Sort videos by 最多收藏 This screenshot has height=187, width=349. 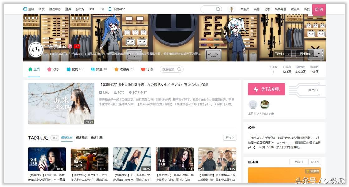coord(97,138)
